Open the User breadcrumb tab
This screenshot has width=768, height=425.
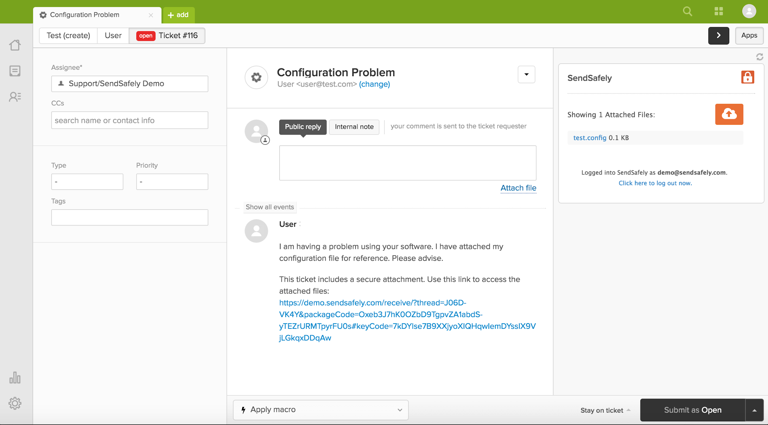tap(113, 36)
